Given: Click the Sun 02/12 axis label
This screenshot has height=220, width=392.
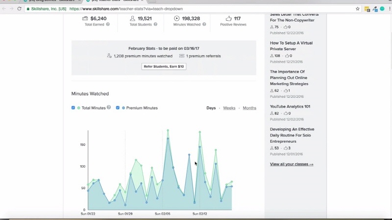Looking at the screenshot, I should tap(200, 214).
